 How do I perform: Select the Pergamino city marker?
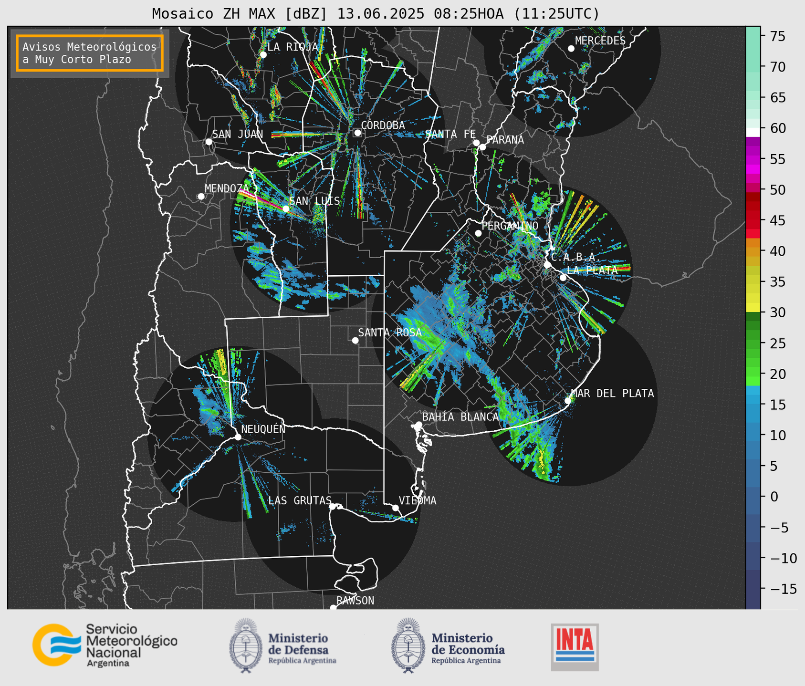(x=478, y=233)
